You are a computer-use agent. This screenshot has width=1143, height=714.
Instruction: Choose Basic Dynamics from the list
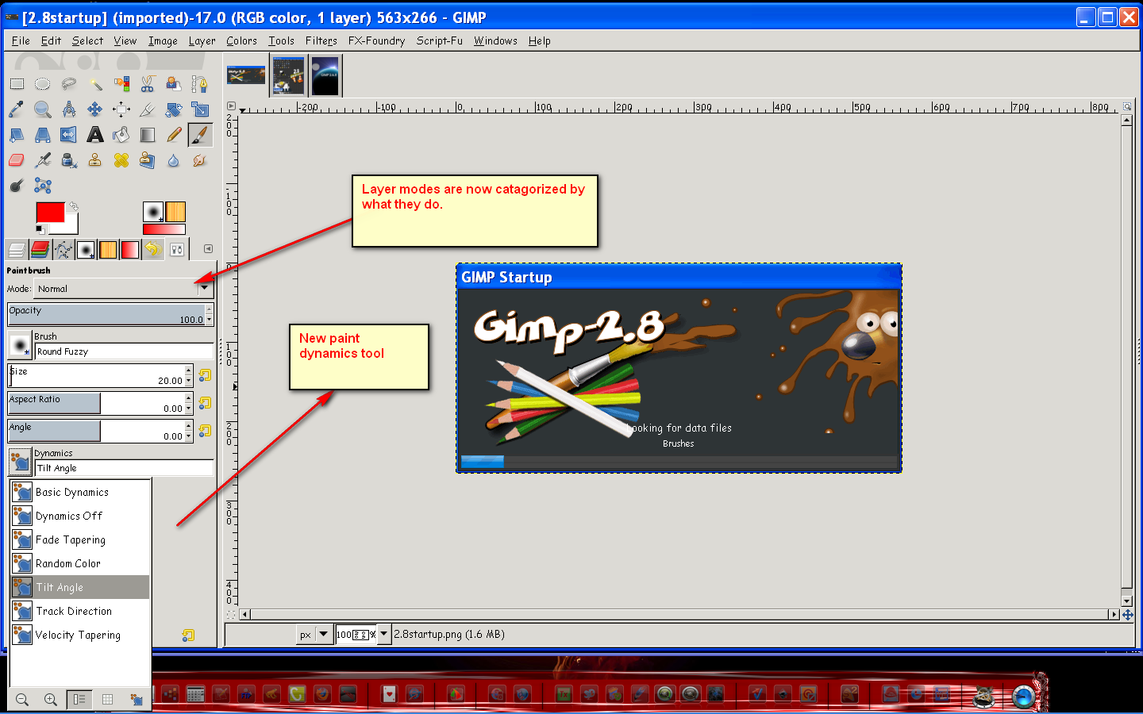click(x=79, y=492)
